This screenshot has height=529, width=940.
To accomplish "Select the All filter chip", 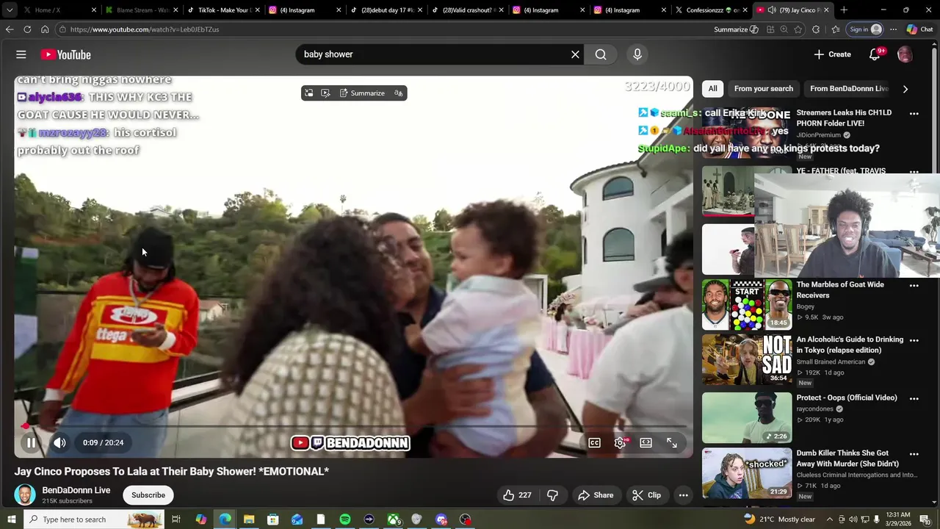I will (x=712, y=89).
